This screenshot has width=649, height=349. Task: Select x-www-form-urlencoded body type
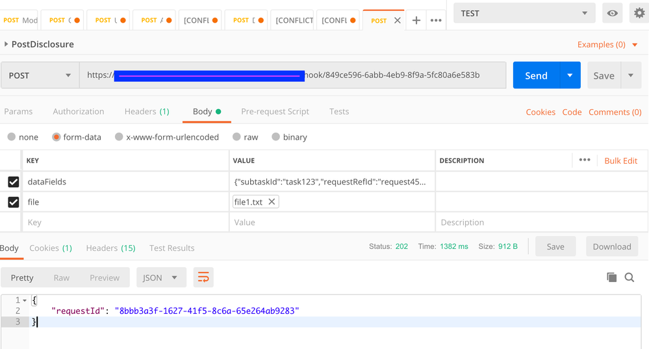pos(119,136)
